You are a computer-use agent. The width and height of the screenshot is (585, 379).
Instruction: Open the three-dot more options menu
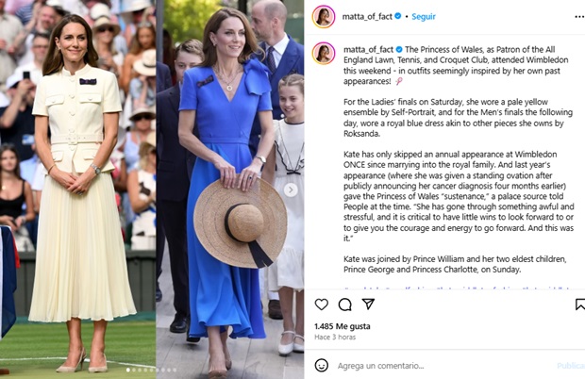pyautogui.click(x=579, y=17)
